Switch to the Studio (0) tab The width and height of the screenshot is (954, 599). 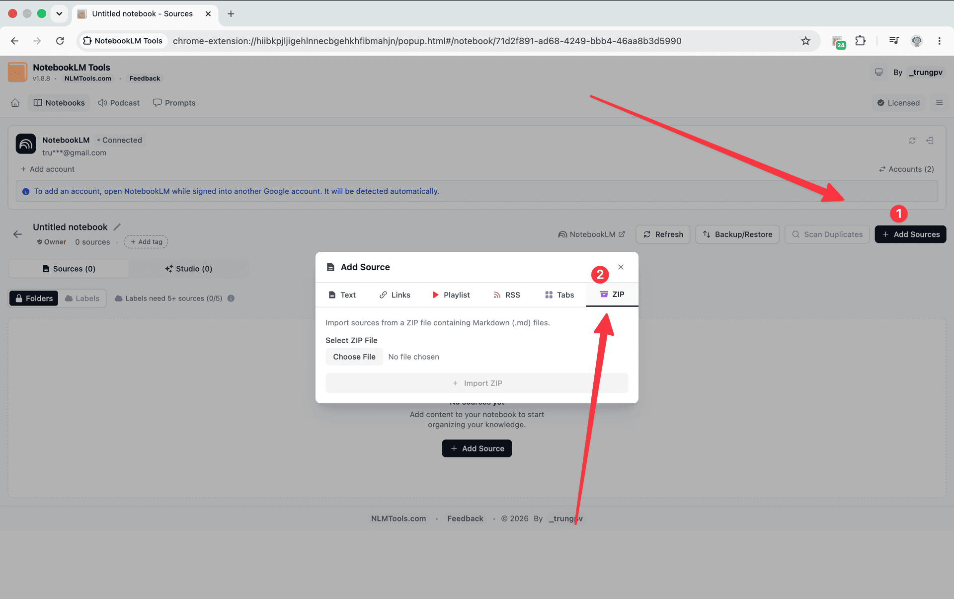click(188, 269)
